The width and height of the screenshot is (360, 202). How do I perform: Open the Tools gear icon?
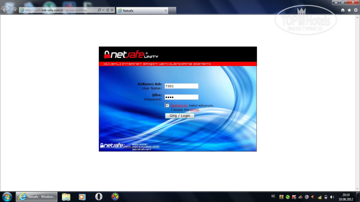[x=356, y=10]
